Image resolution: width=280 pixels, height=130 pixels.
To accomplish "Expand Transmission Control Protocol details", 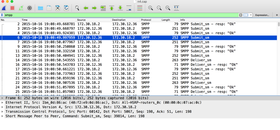I will click(x=2, y=112).
